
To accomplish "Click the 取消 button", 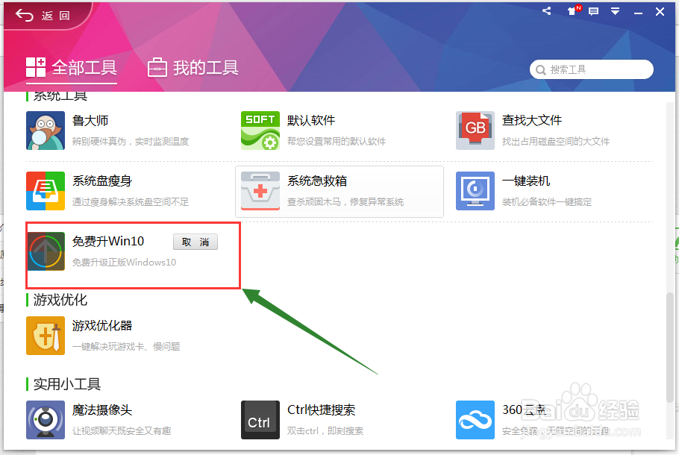I will [x=195, y=242].
